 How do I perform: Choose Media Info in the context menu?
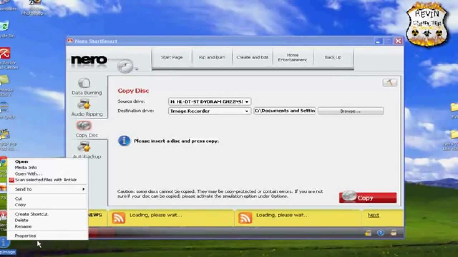coord(48,167)
